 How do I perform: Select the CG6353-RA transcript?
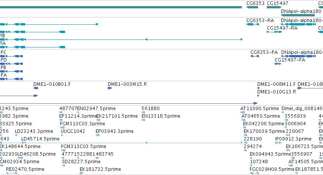(x=252, y=24)
